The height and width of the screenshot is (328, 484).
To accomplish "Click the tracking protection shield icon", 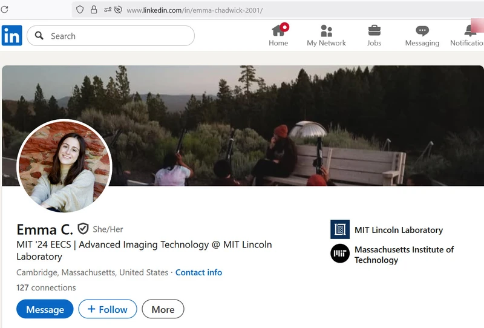I will click(x=80, y=10).
